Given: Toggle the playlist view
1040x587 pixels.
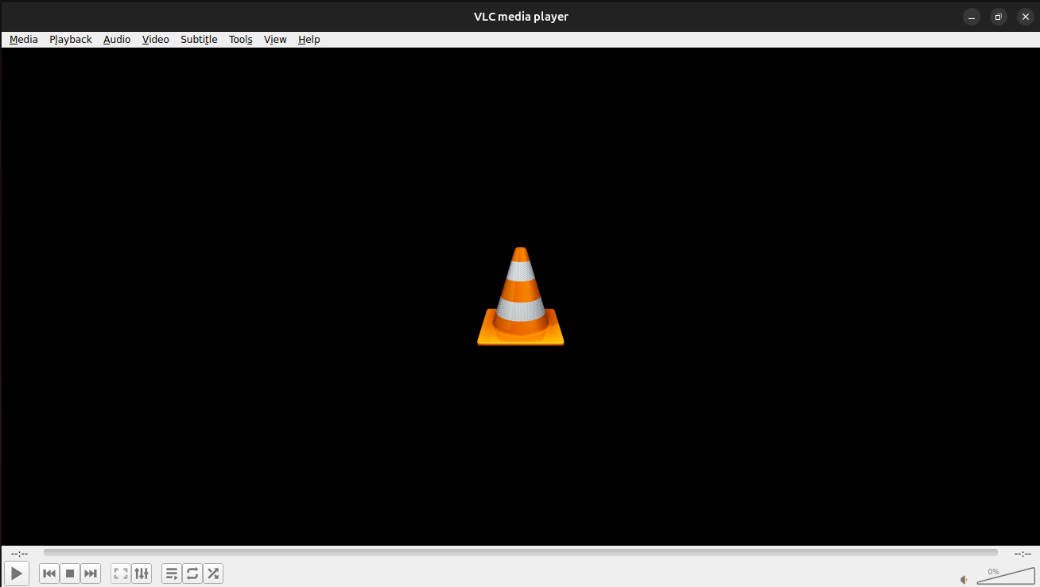Looking at the screenshot, I should (x=172, y=573).
